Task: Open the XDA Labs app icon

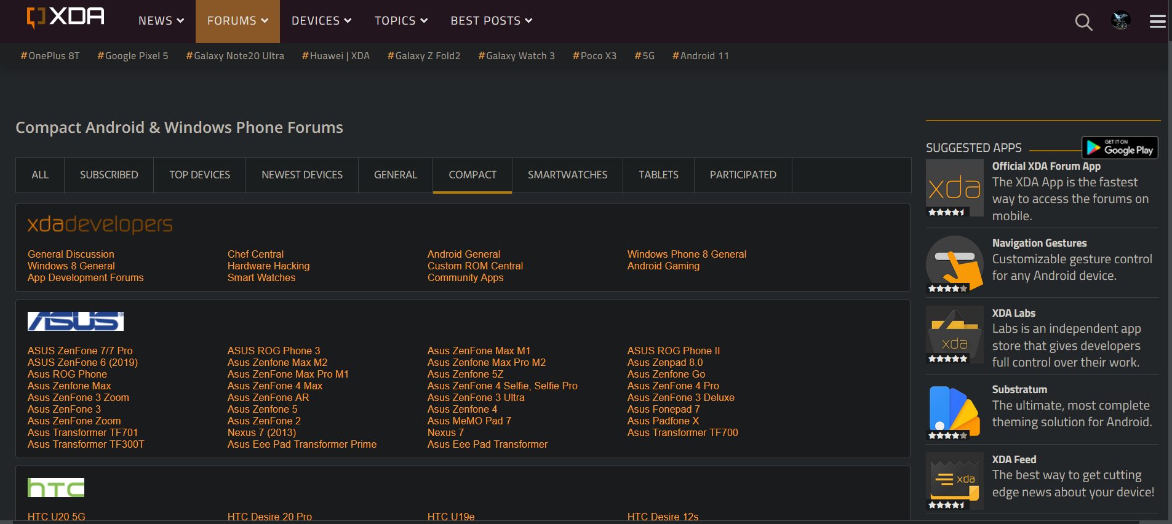Action: click(955, 334)
